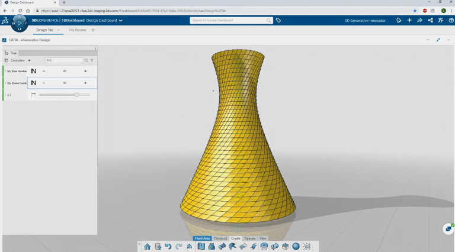Select the Construct tab in action bar

click(220, 238)
